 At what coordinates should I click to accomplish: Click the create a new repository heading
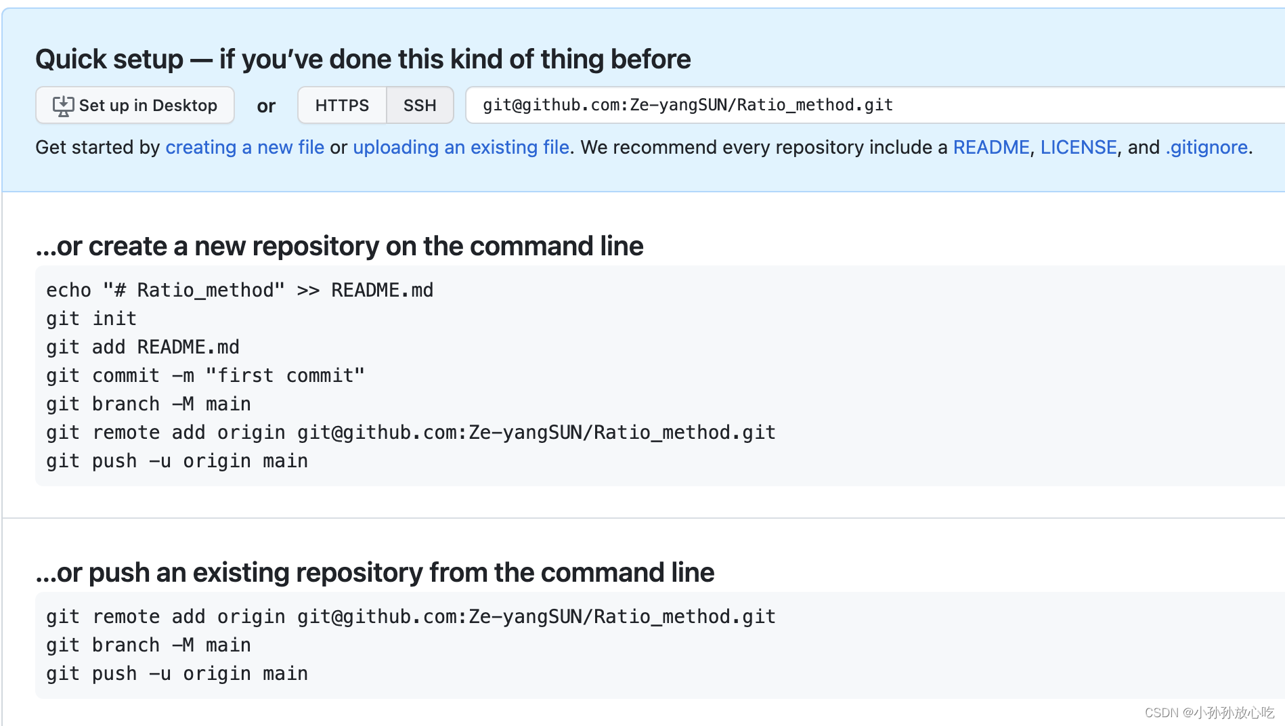[339, 247]
